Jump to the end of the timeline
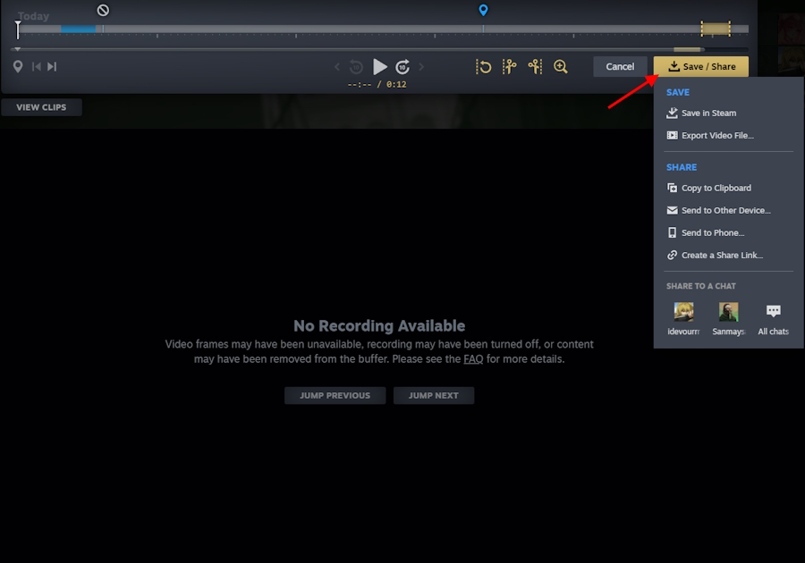The image size is (805, 563). (x=52, y=66)
